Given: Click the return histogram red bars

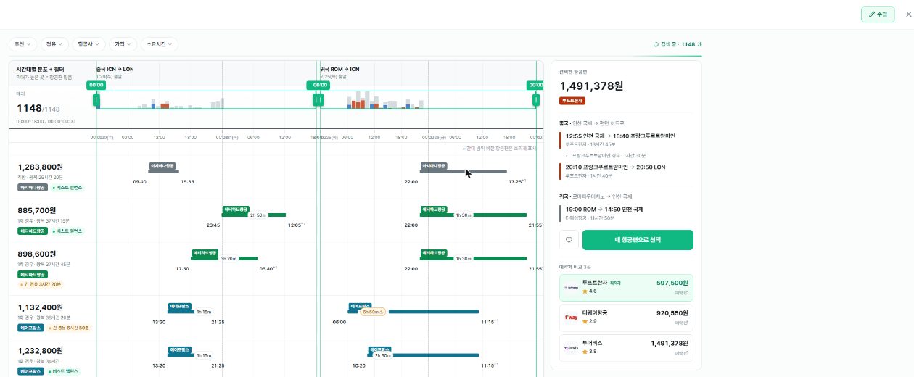Looking at the screenshot, I should (x=358, y=105).
